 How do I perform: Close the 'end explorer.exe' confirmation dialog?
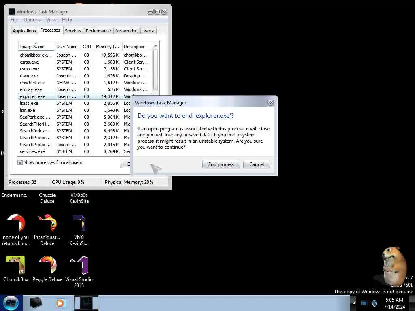pos(270,102)
